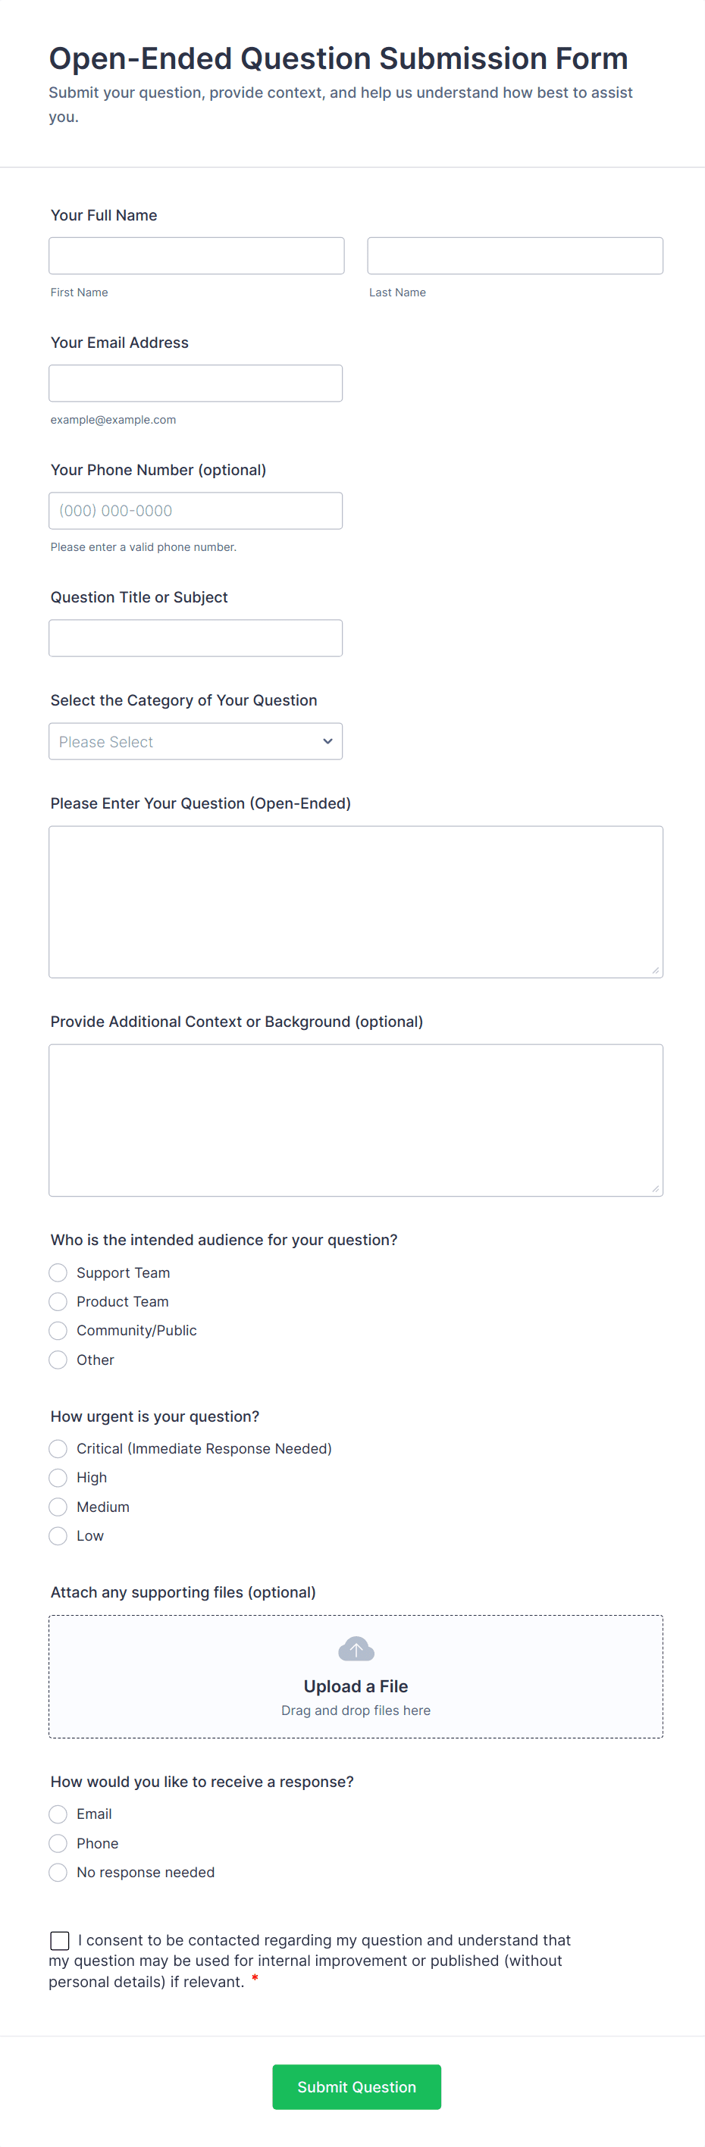Click the file upload cloud icon
The width and height of the screenshot is (705, 2147).
[x=356, y=1648]
